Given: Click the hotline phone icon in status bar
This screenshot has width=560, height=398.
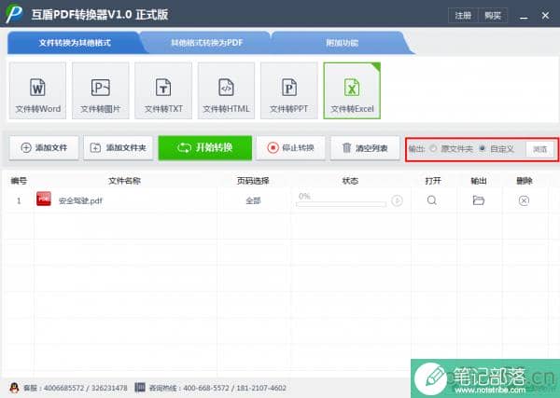Looking at the screenshot, I should tap(140, 387).
